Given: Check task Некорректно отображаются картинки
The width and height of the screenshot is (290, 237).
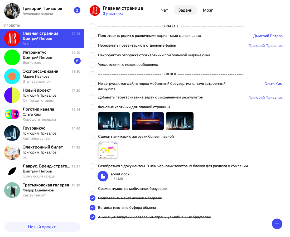Looking at the screenshot, I should pyautogui.click(x=93, y=55).
